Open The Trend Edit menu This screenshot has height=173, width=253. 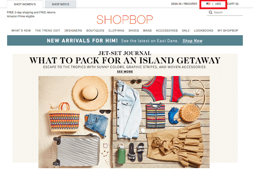(x=47, y=30)
